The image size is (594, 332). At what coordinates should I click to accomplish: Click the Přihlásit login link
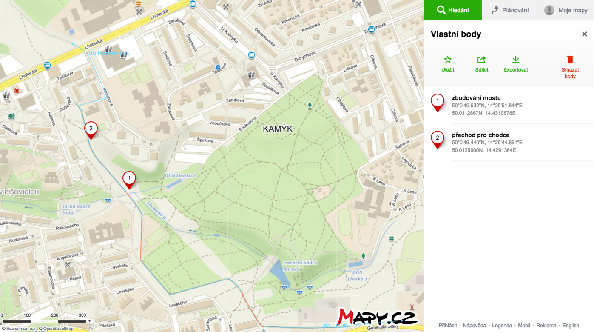pyautogui.click(x=448, y=326)
